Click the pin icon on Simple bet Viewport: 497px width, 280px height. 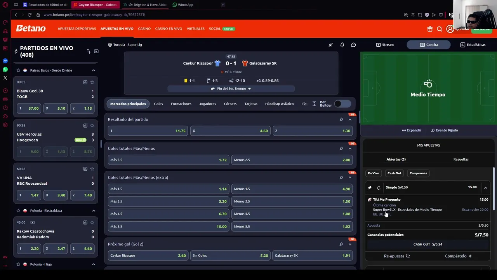click(370, 187)
